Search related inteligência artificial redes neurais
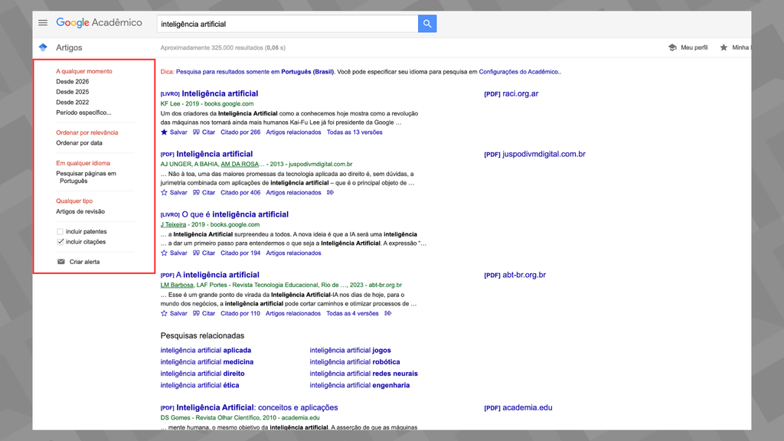 (x=364, y=374)
